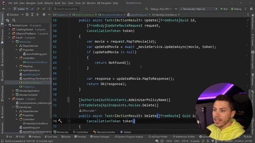Select ApiEndpoints.cs in solution tree
The height and width of the screenshot is (143, 255).
click(29, 70)
